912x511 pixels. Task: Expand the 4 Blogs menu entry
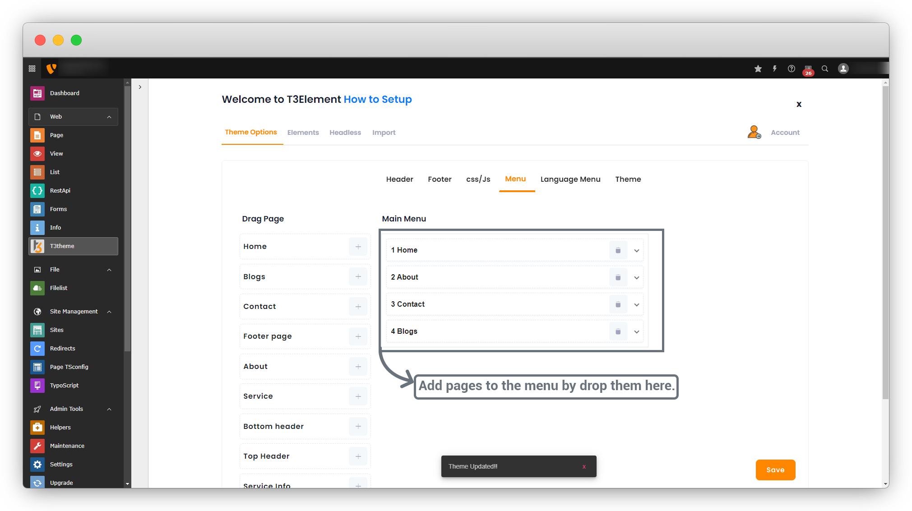click(x=637, y=332)
